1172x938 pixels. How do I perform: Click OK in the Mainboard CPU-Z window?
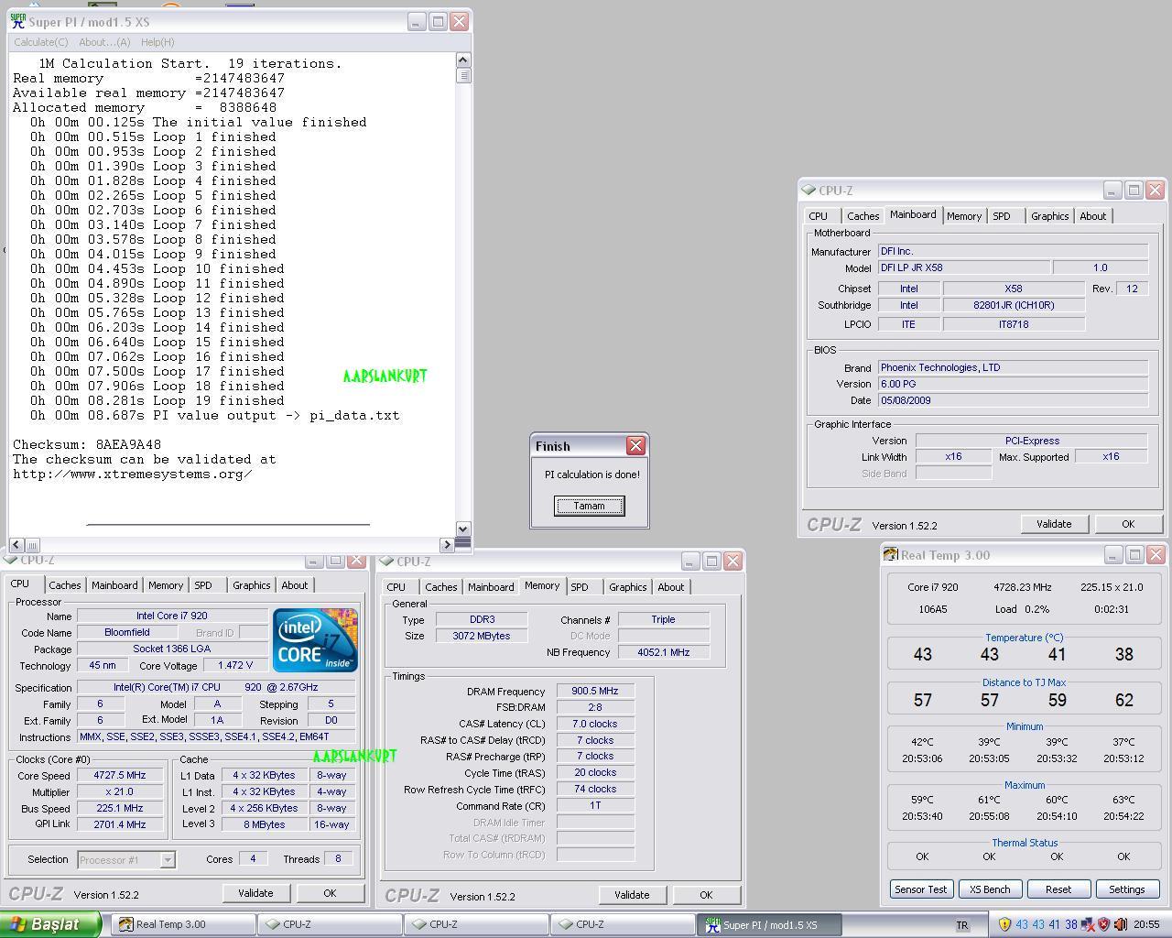tap(1128, 524)
